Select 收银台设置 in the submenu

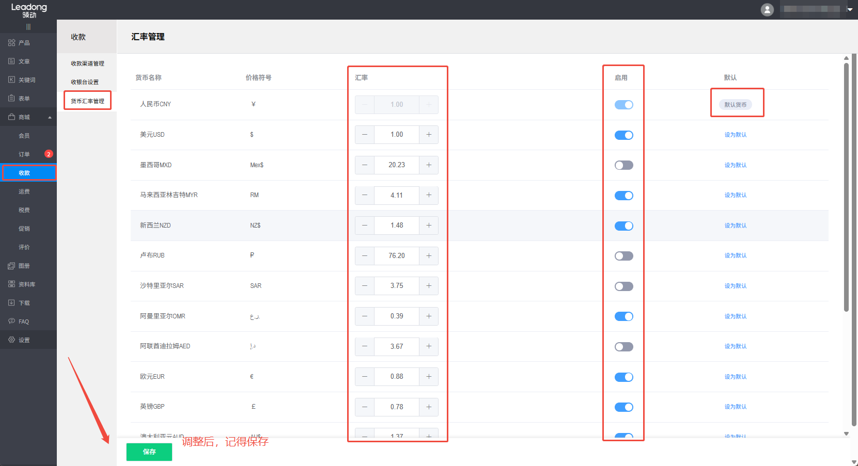pos(85,82)
